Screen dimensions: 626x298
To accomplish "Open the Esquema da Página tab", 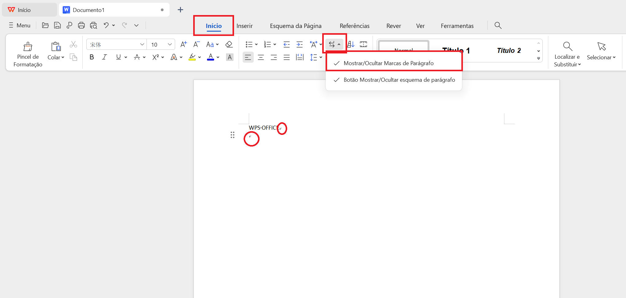I will point(295,26).
